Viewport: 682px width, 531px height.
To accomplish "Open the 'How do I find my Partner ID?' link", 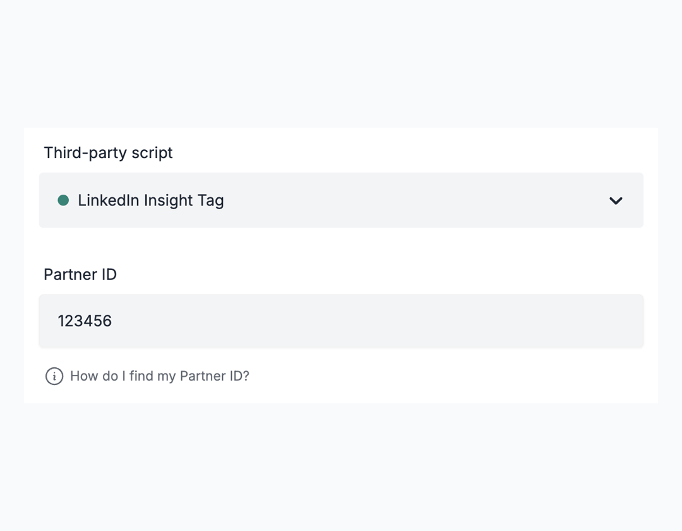I will [160, 376].
